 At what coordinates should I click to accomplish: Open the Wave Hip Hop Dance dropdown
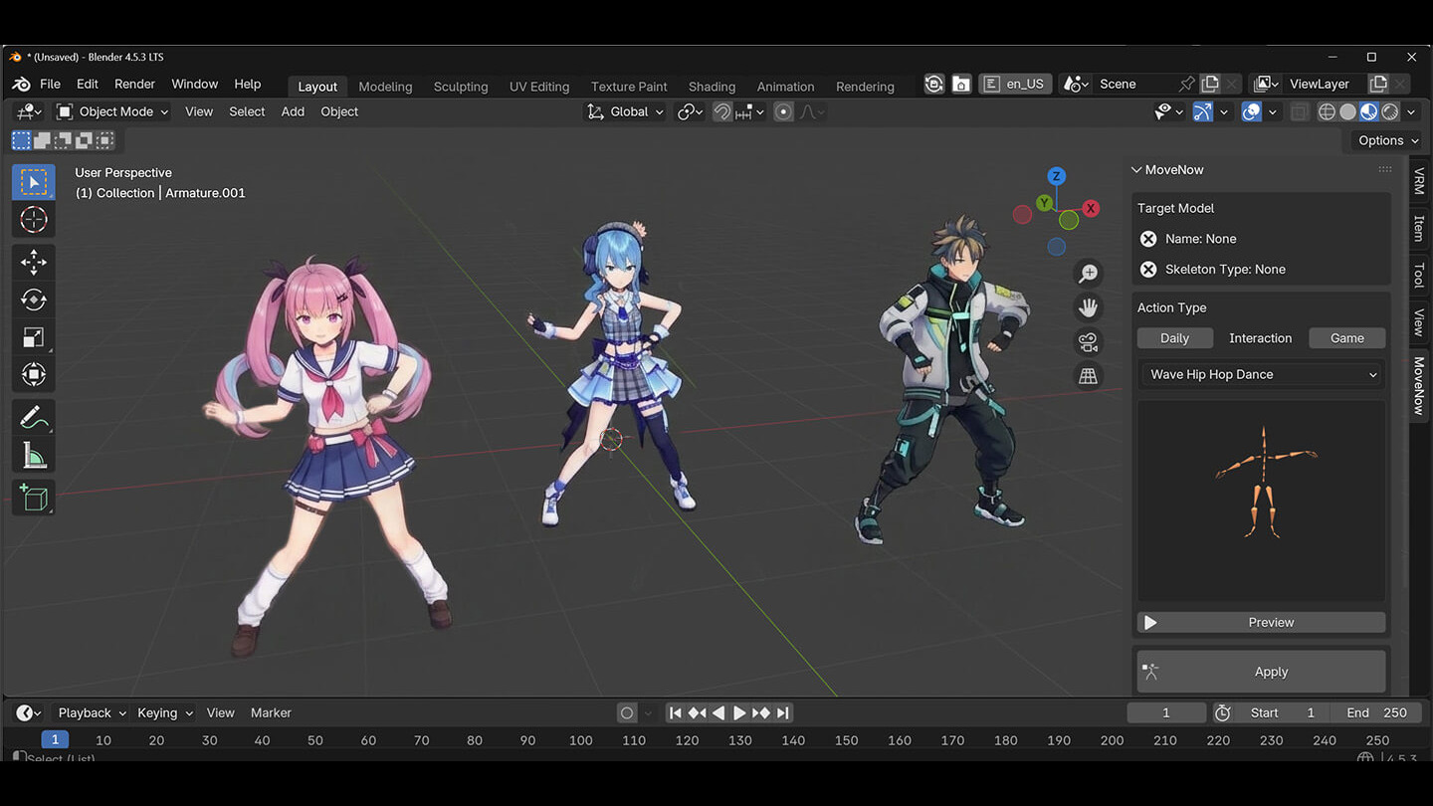1261,374
